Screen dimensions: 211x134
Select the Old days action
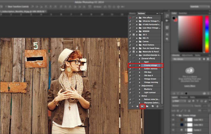coord(148,72)
